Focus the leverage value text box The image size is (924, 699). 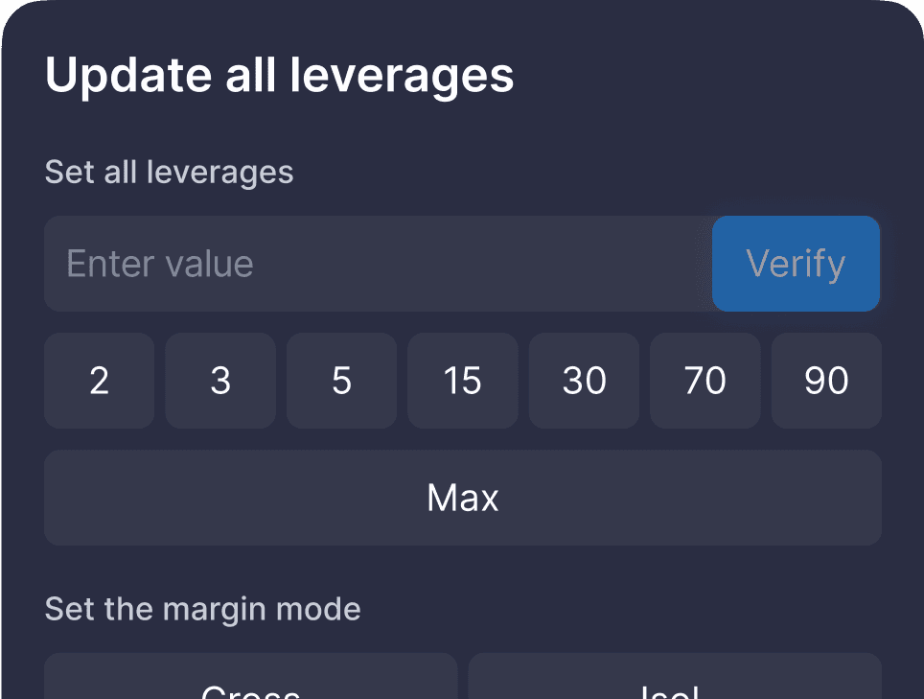click(x=378, y=264)
